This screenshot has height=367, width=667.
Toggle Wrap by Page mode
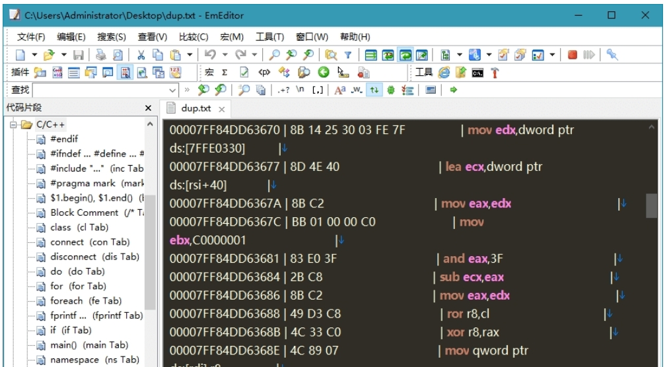(421, 55)
